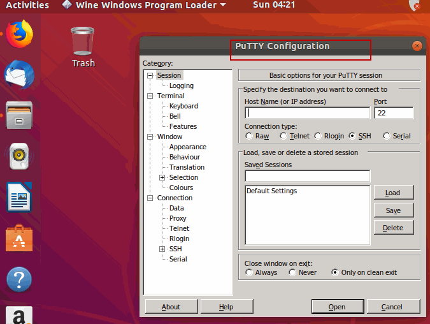Screen dimensions: 430x324
Task: Select Keyboard category
Action: click(x=183, y=106)
